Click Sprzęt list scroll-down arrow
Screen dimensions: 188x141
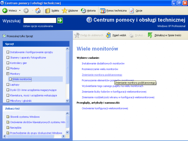pyautogui.click(x=67, y=101)
